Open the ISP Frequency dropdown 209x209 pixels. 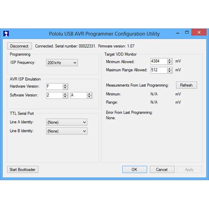tap(62, 63)
